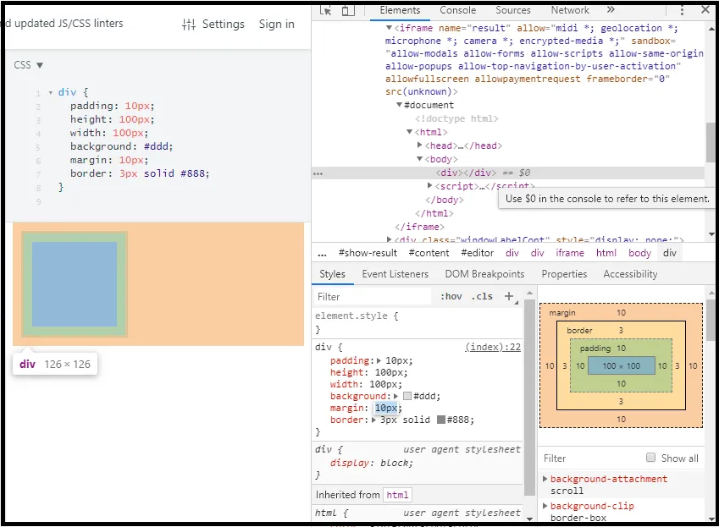This screenshot has height=527, width=719.
Task: Toggle the .cls class editor
Action: [483, 297]
